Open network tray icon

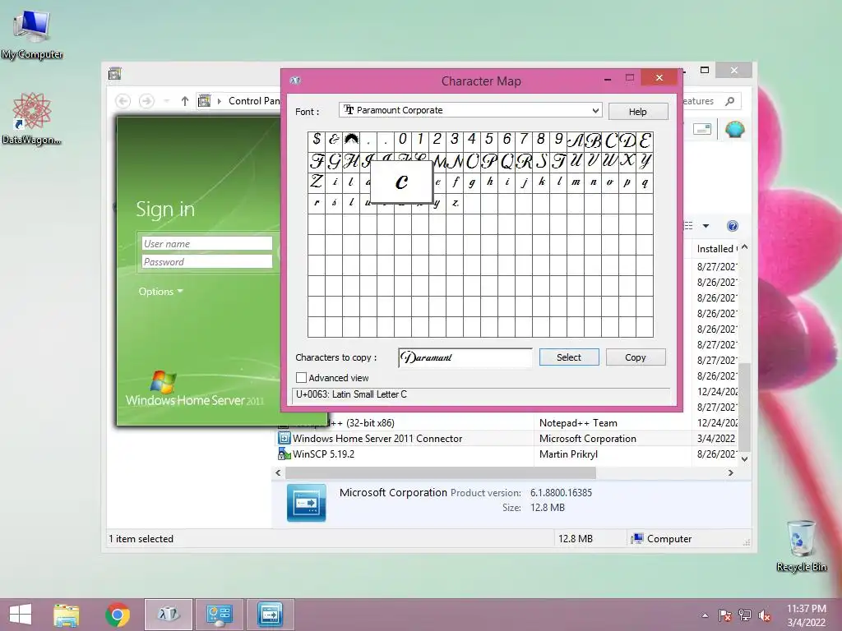745,615
